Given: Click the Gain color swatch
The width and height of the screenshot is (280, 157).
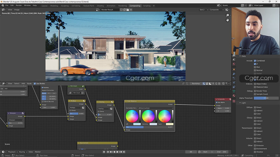Looking at the screenshot, I should click(x=170, y=124).
